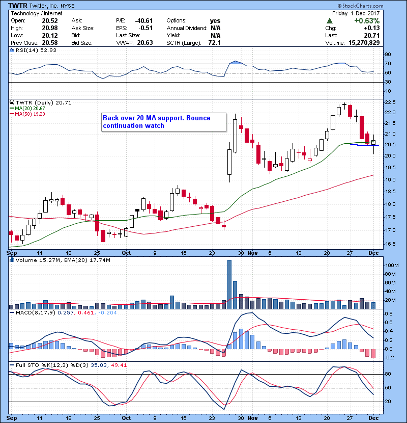Click the 'Back over 20 MA support' annotation

(x=164, y=122)
